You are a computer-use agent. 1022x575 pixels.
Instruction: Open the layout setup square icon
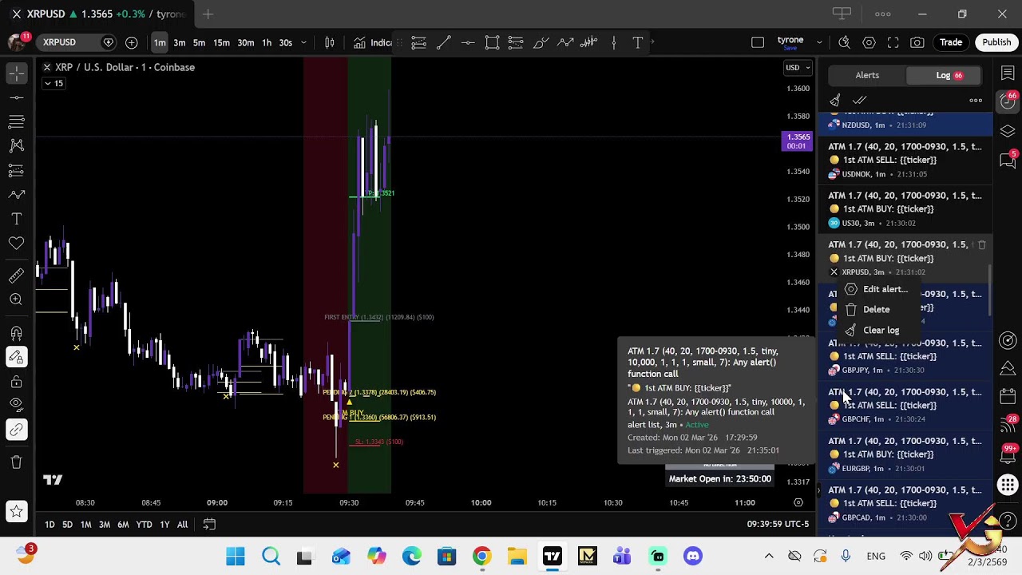(x=758, y=42)
